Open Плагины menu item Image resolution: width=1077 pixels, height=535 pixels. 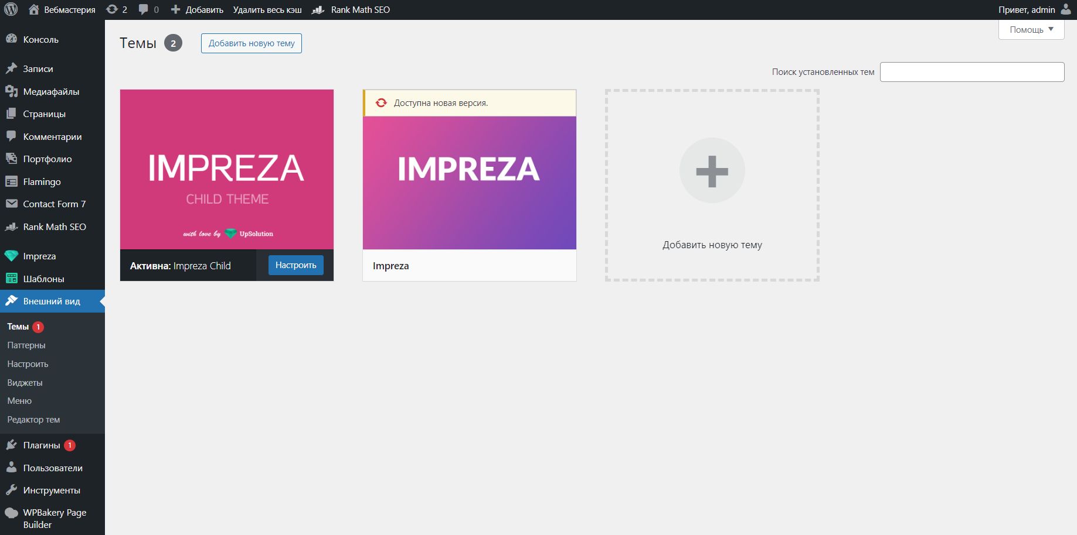coord(52,445)
